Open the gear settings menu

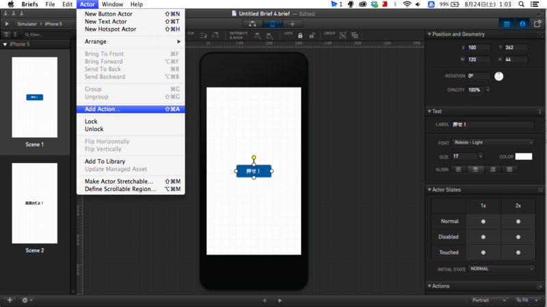coord(27,300)
